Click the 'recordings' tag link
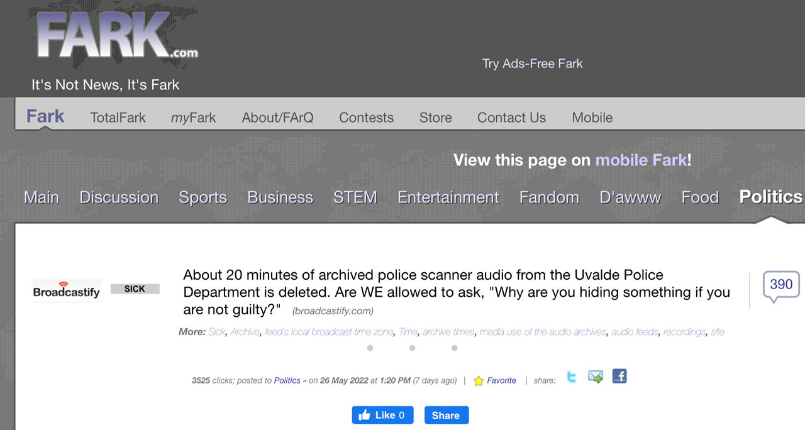This screenshot has height=430, width=805. click(684, 331)
